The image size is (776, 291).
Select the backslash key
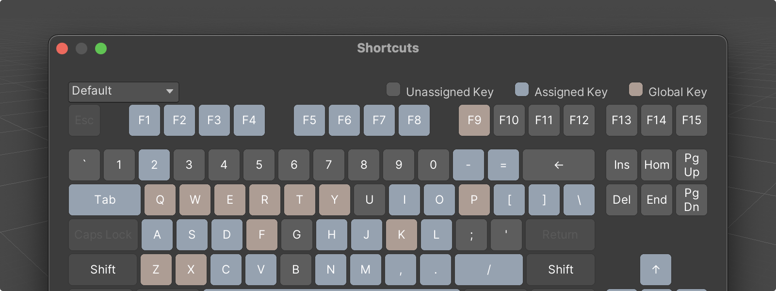pos(579,200)
